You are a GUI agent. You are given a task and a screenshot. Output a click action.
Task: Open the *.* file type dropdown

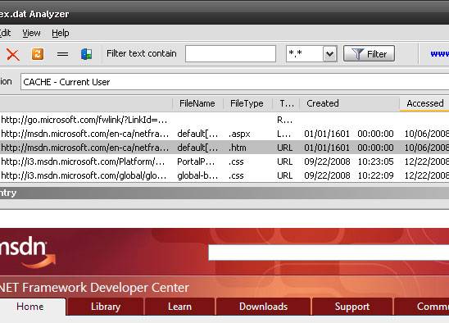329,53
